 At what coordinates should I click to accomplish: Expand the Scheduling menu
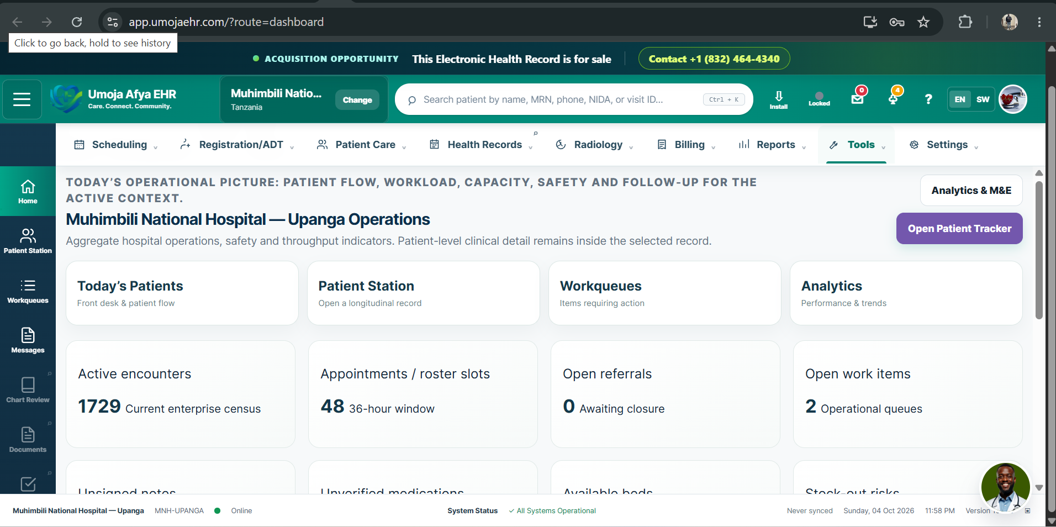[x=116, y=145]
